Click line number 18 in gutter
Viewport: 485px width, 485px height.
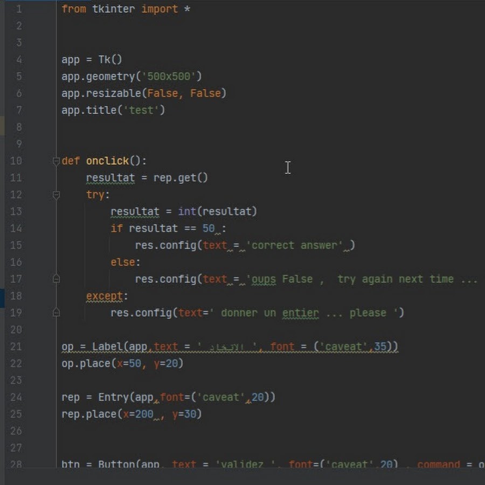tap(16, 296)
